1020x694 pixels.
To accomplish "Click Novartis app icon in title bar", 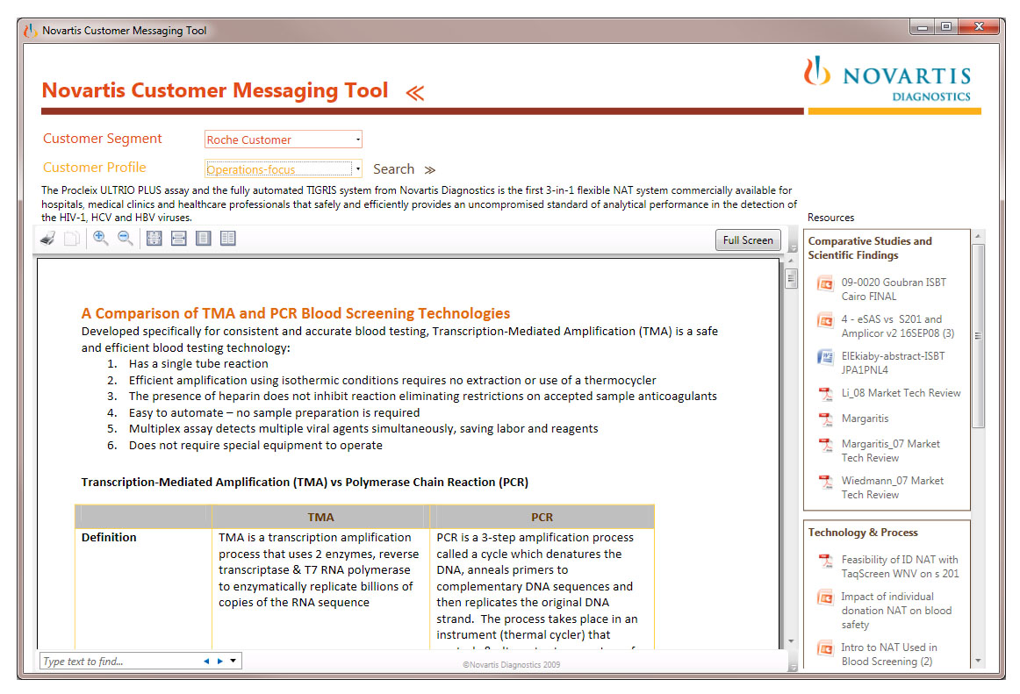I will [x=30, y=31].
